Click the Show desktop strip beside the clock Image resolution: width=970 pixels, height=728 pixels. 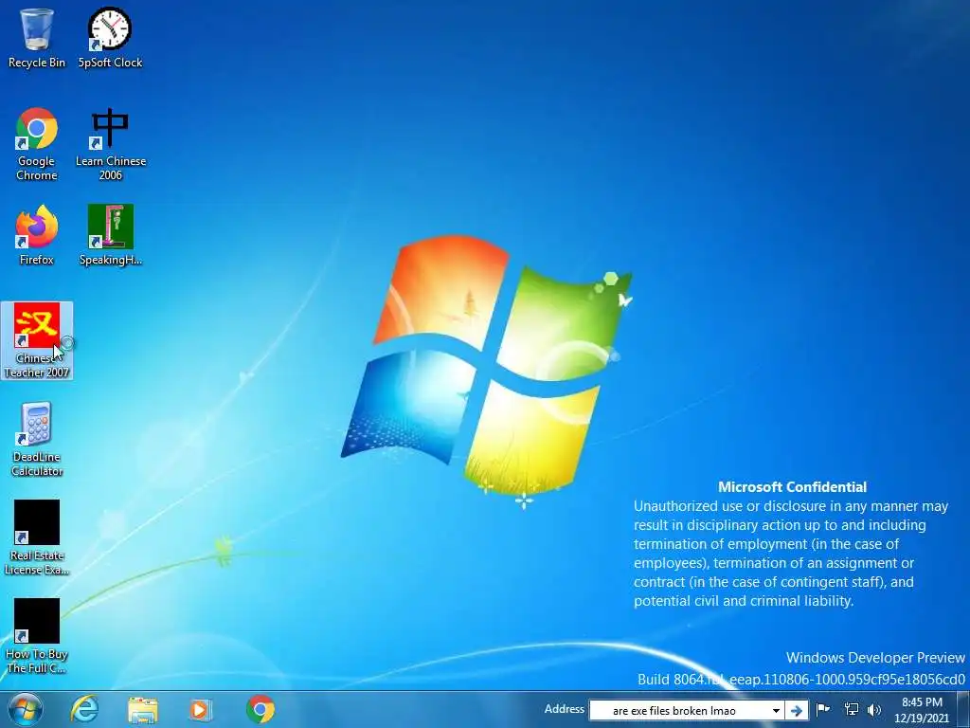click(963, 709)
